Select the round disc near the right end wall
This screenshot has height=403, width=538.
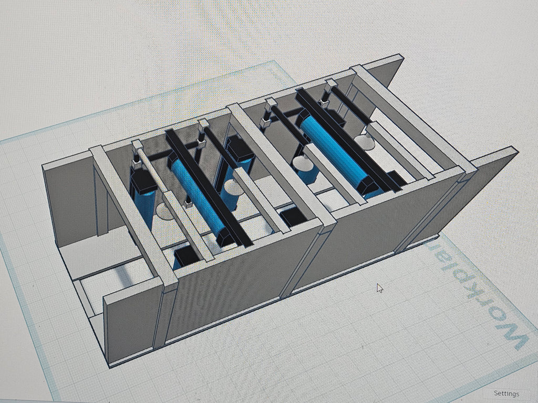[365, 142]
